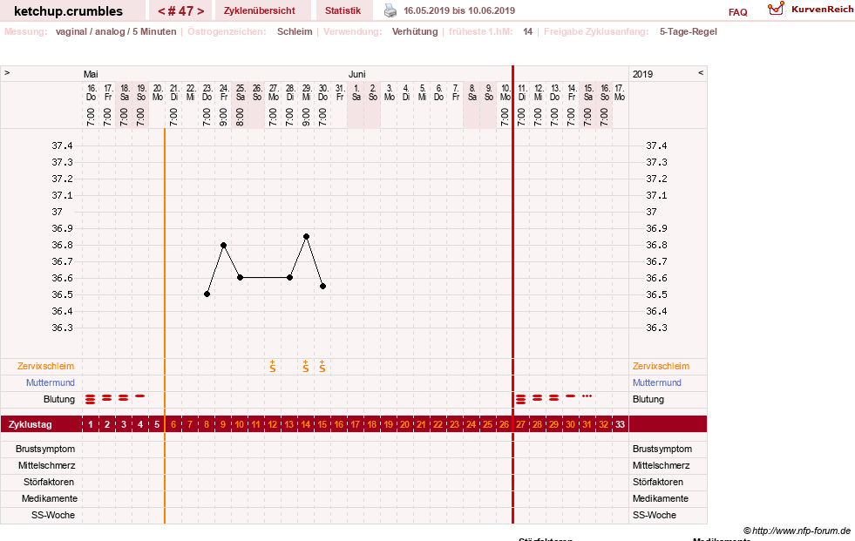The height and width of the screenshot is (541, 855).
Task: Click cycle day 16 in Zyklustag row
Action: click(x=339, y=424)
